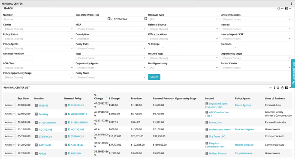Click the Search button

pyautogui.click(x=154, y=77)
